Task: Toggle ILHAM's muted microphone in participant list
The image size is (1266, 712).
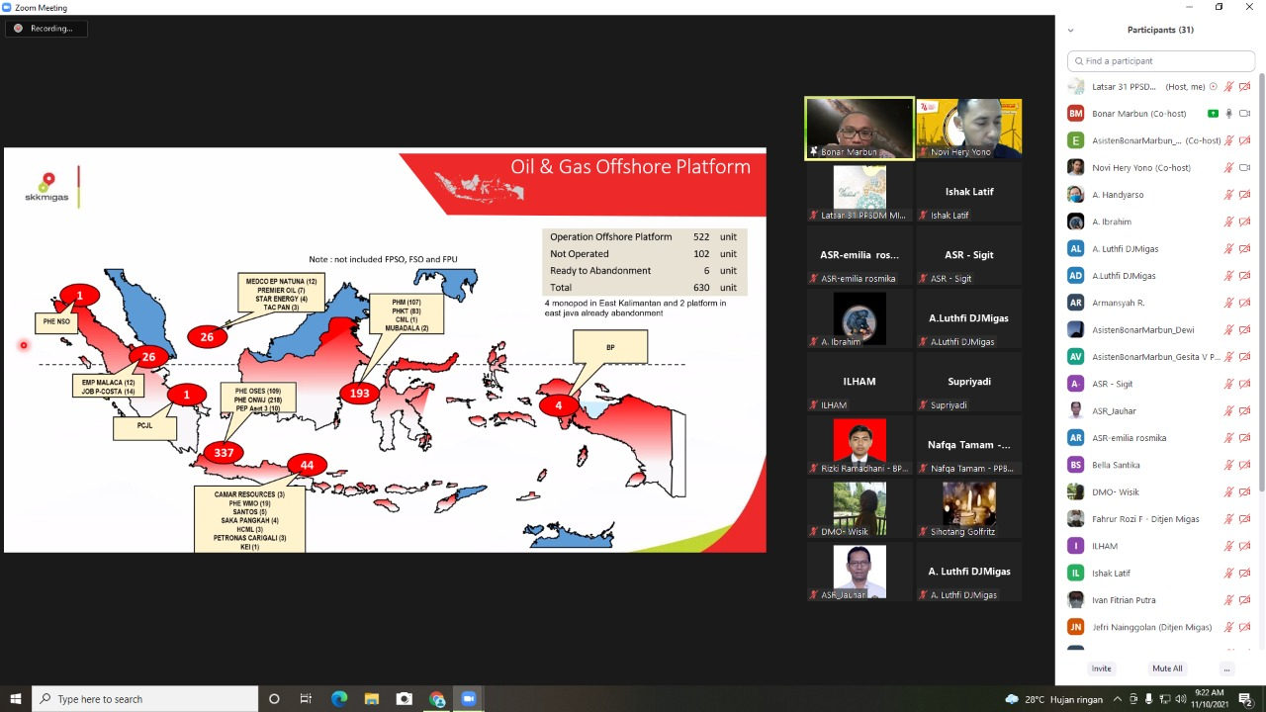Action: 1229,546
